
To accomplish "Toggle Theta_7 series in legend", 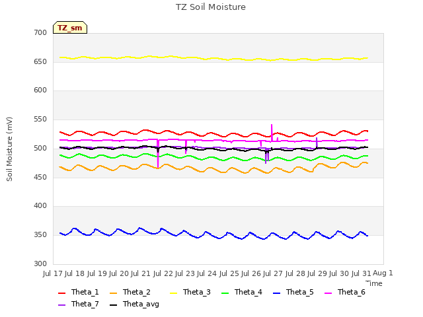I will coord(79,304).
